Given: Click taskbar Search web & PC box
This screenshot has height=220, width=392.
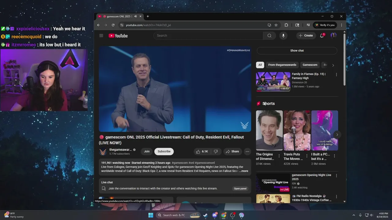Looking at the screenshot, I should (179, 215).
